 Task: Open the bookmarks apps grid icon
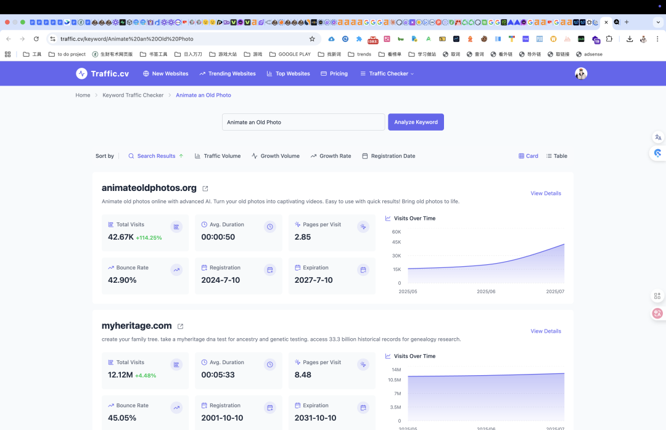pos(7,54)
